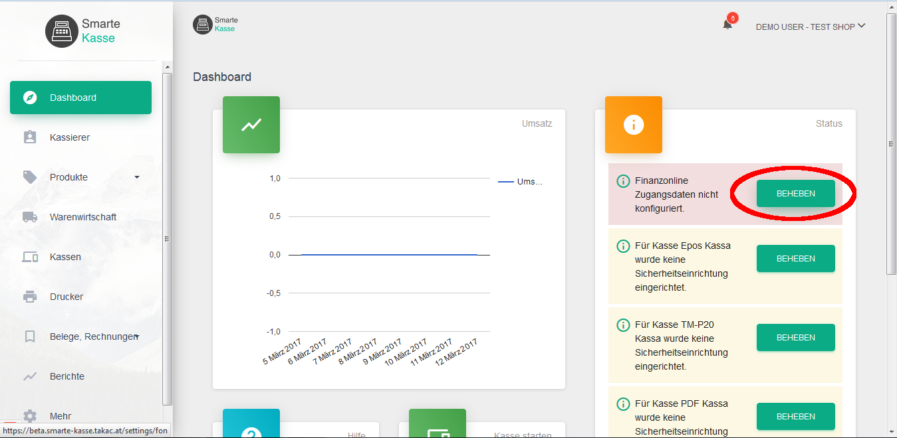Click the Mehr gear icon

tap(30, 416)
